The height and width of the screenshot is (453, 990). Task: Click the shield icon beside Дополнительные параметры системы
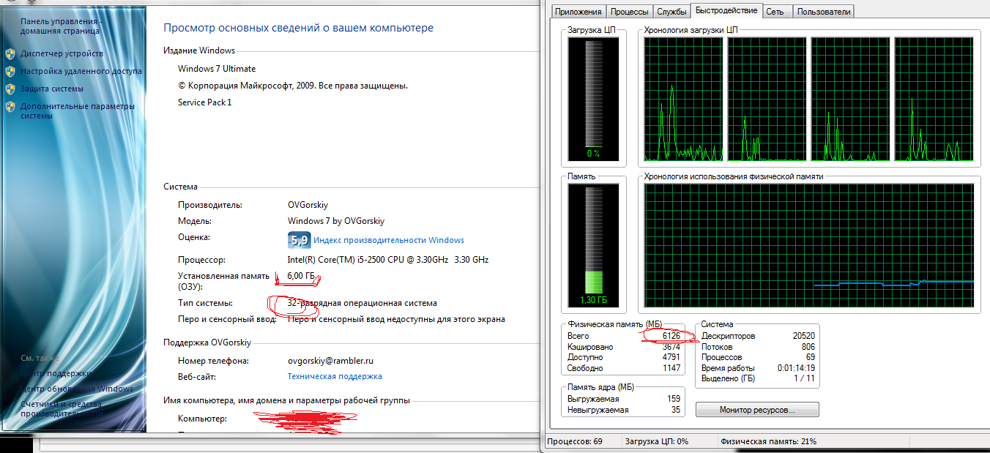10,106
